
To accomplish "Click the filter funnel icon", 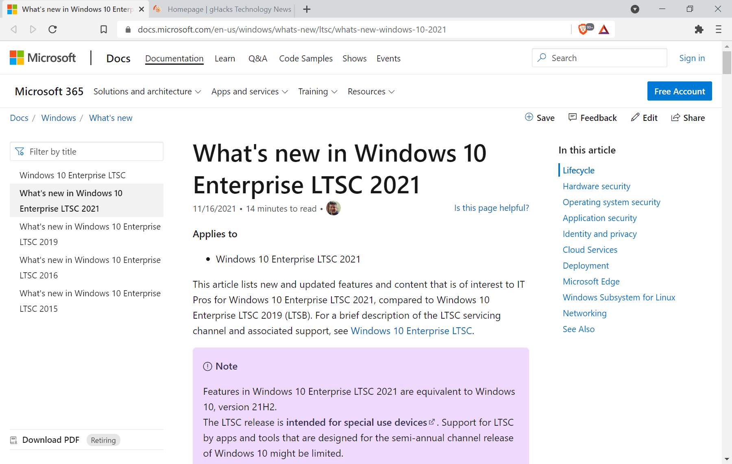I will click(x=20, y=151).
